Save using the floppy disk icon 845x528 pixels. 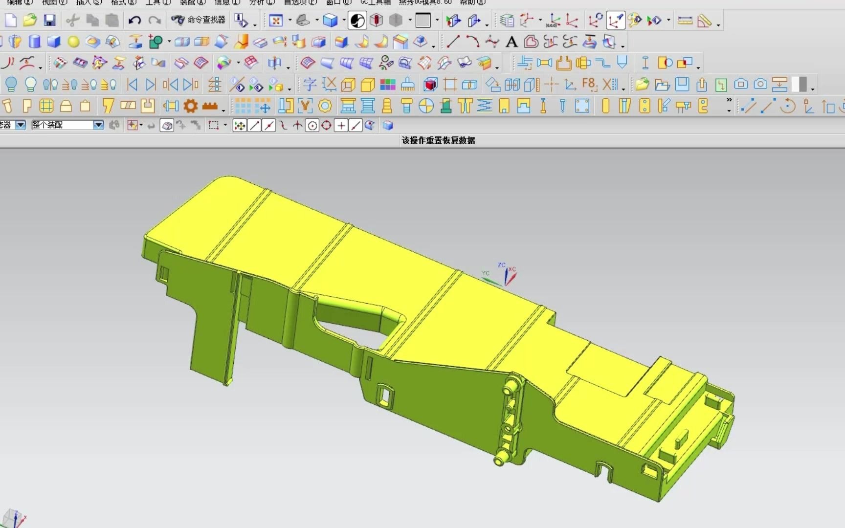(49, 20)
